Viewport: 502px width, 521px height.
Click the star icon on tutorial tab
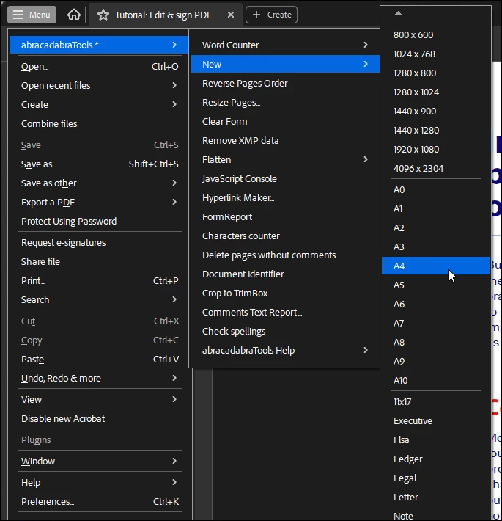pos(103,15)
